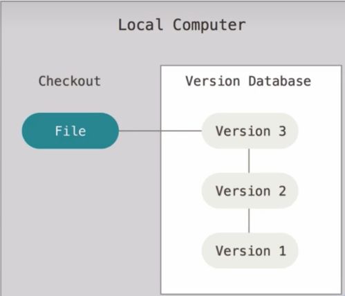Click the digit 3 in Version 3
The image size is (345, 296).
point(282,131)
